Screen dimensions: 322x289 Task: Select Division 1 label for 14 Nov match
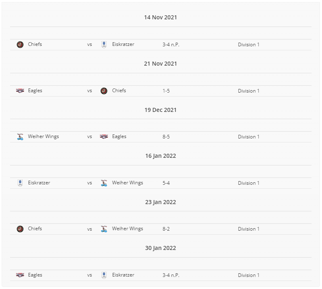(x=249, y=45)
